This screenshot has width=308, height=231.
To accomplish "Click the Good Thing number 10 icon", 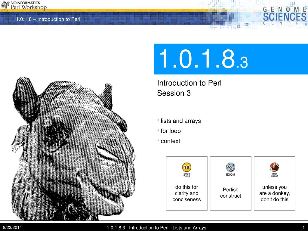I will coord(186,167).
